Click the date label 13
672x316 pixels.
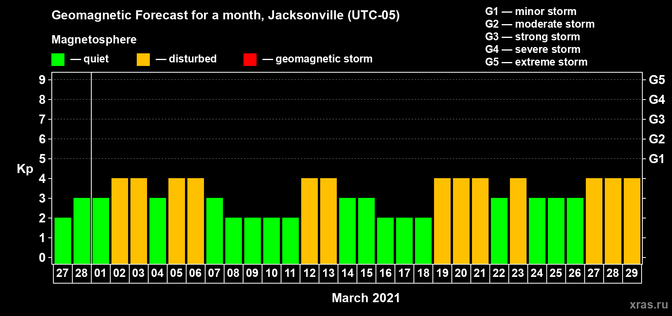click(x=328, y=273)
